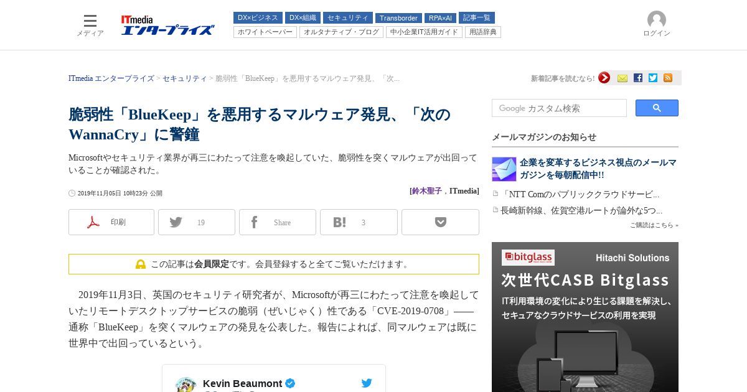The image size is (747, 392).
Task: Open the メディア hamburger menu
Action: click(90, 25)
